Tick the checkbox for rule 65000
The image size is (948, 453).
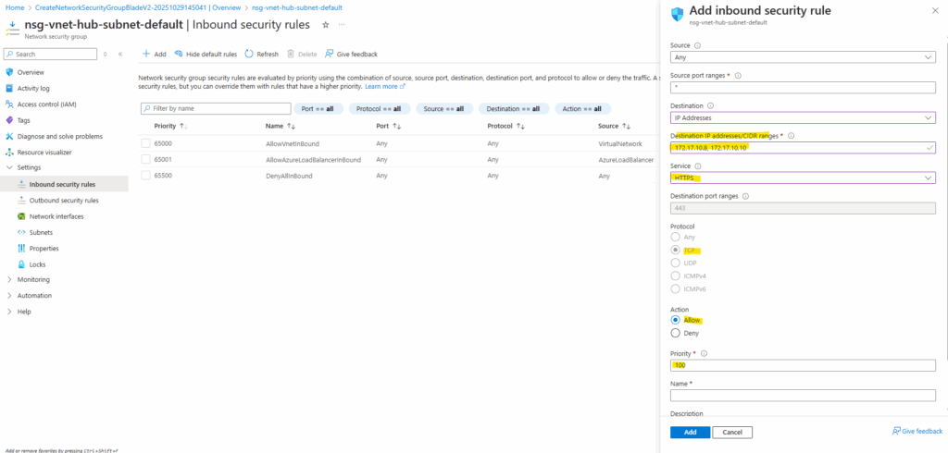(145, 143)
